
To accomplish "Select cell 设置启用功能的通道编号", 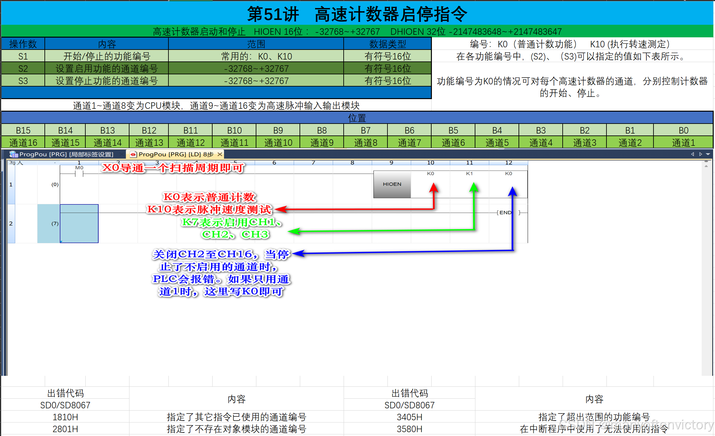I will tap(107, 69).
